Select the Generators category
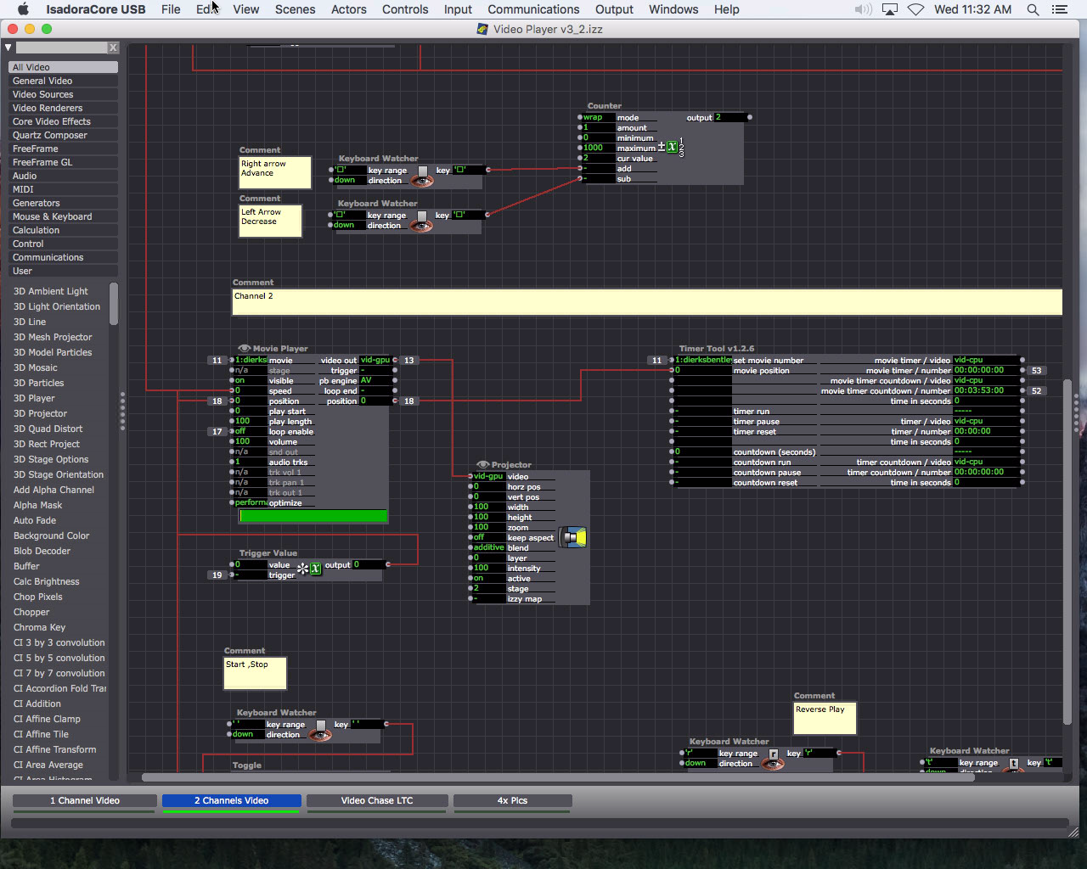 coord(64,203)
